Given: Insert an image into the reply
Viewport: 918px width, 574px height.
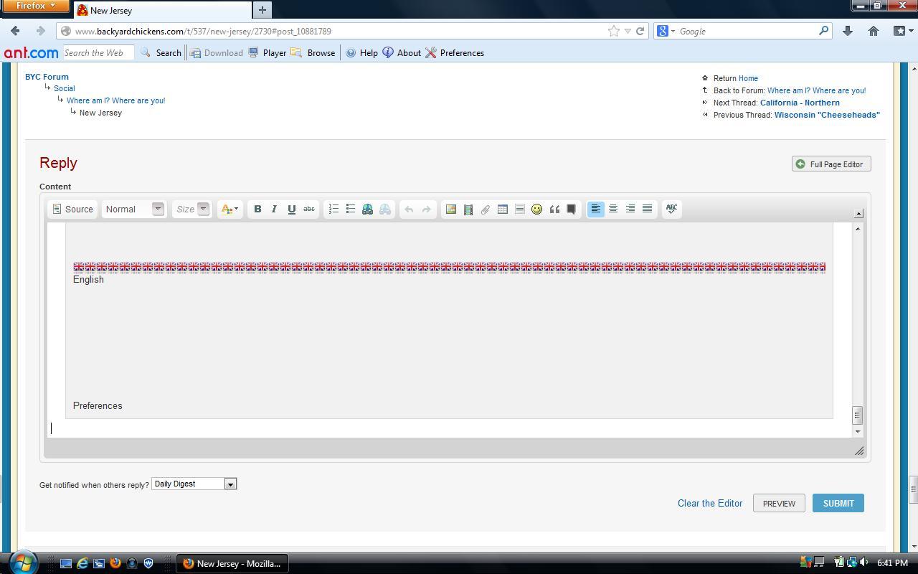Looking at the screenshot, I should click(451, 209).
